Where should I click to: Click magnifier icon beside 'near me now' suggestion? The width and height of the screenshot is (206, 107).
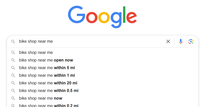[13, 98]
